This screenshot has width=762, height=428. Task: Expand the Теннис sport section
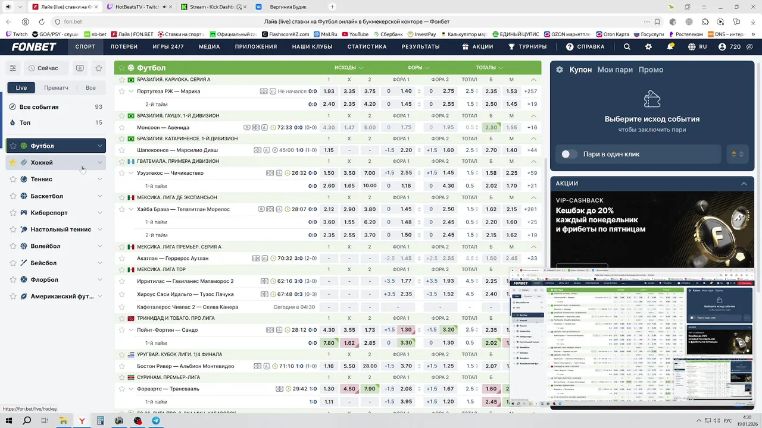[x=99, y=179]
